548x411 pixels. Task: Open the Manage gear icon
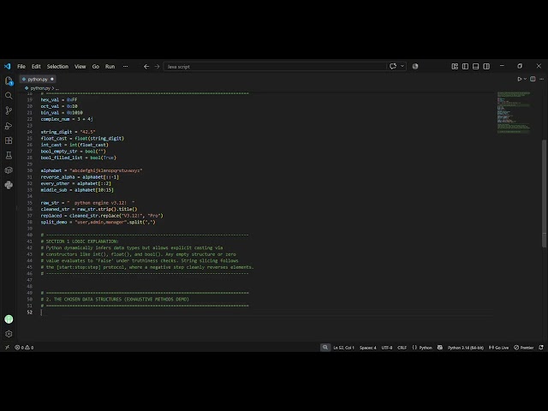pyautogui.click(x=9, y=334)
